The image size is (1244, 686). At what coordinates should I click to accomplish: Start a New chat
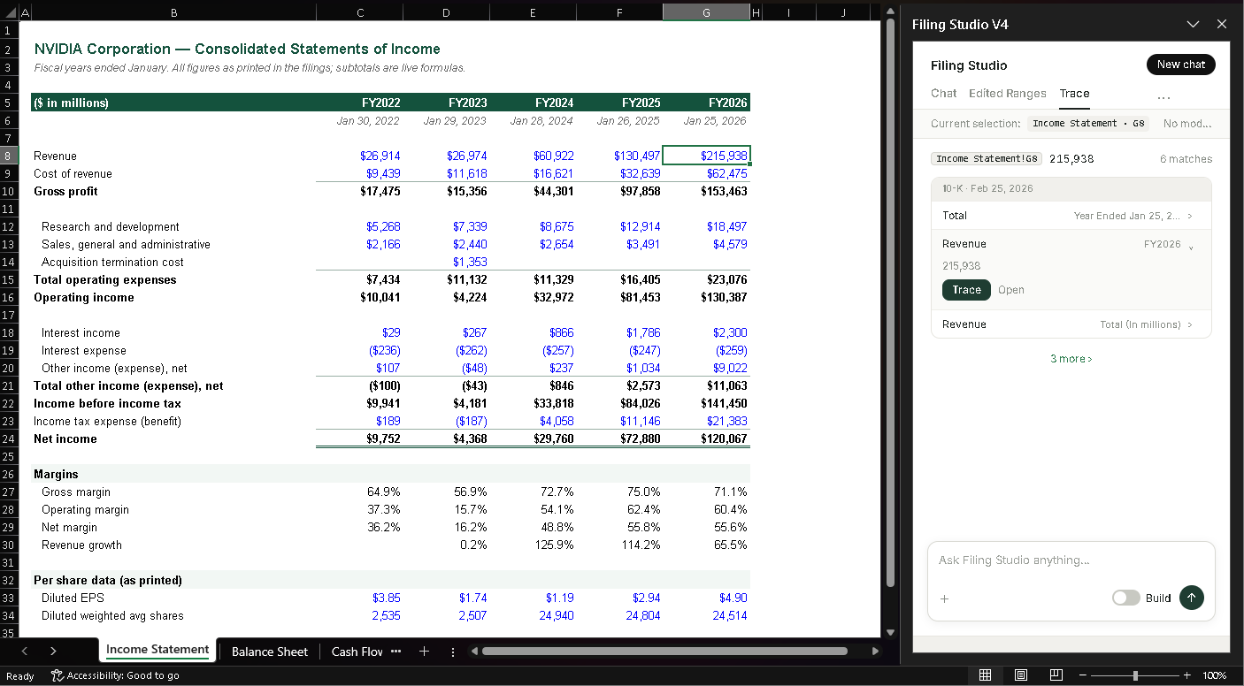point(1181,65)
